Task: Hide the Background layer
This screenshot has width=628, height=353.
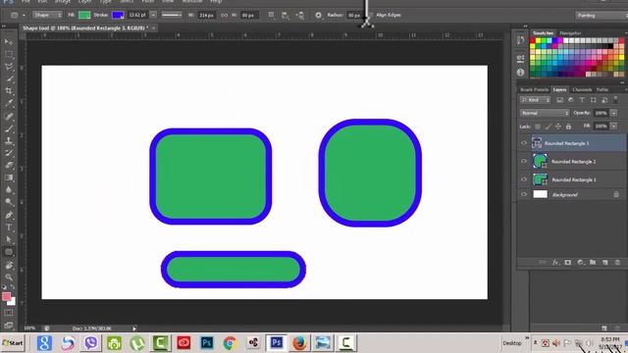Action: point(523,194)
